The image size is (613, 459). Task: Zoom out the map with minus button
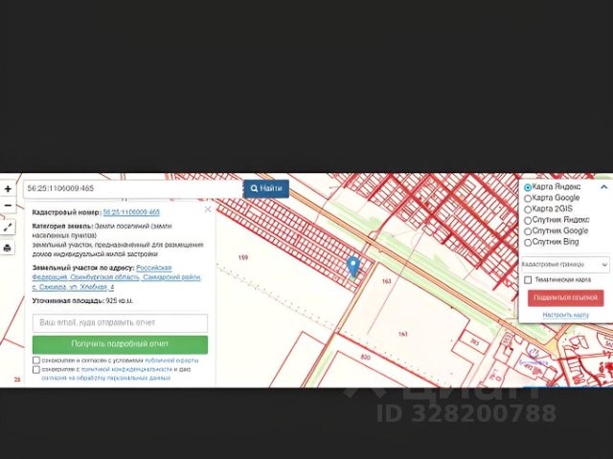tap(8, 206)
